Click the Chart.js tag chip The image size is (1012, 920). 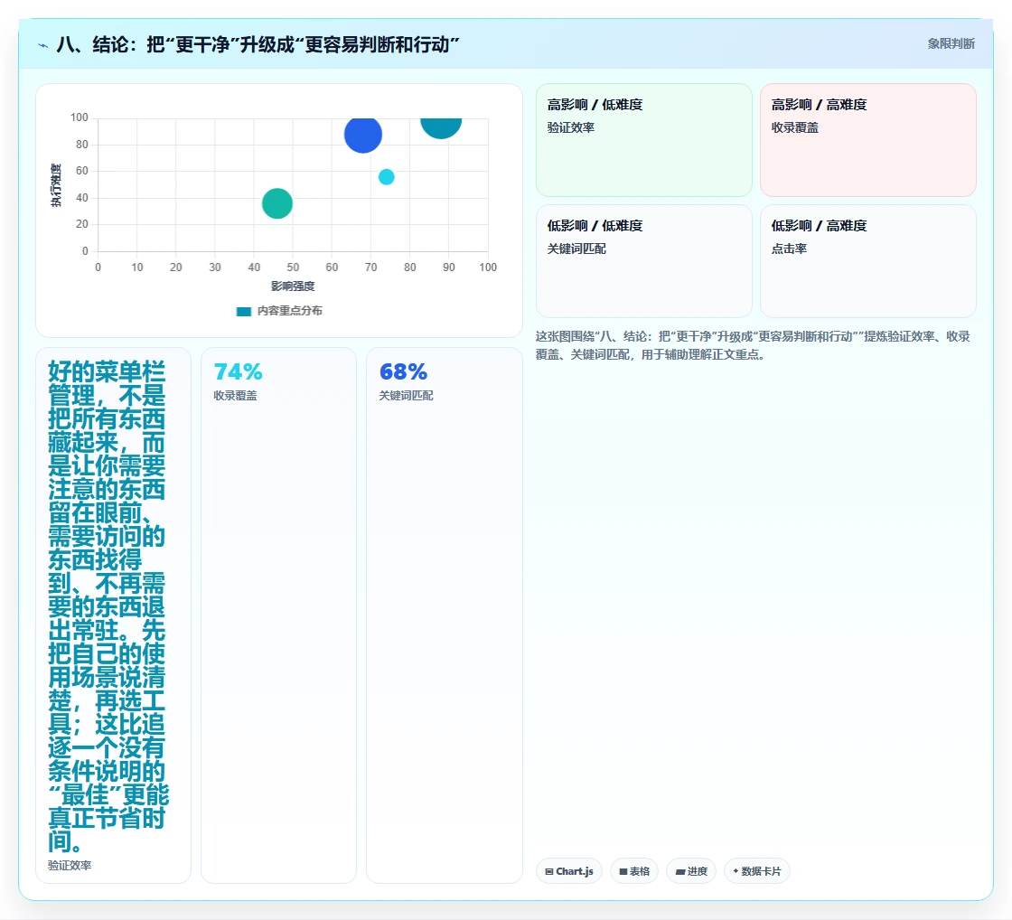569,871
